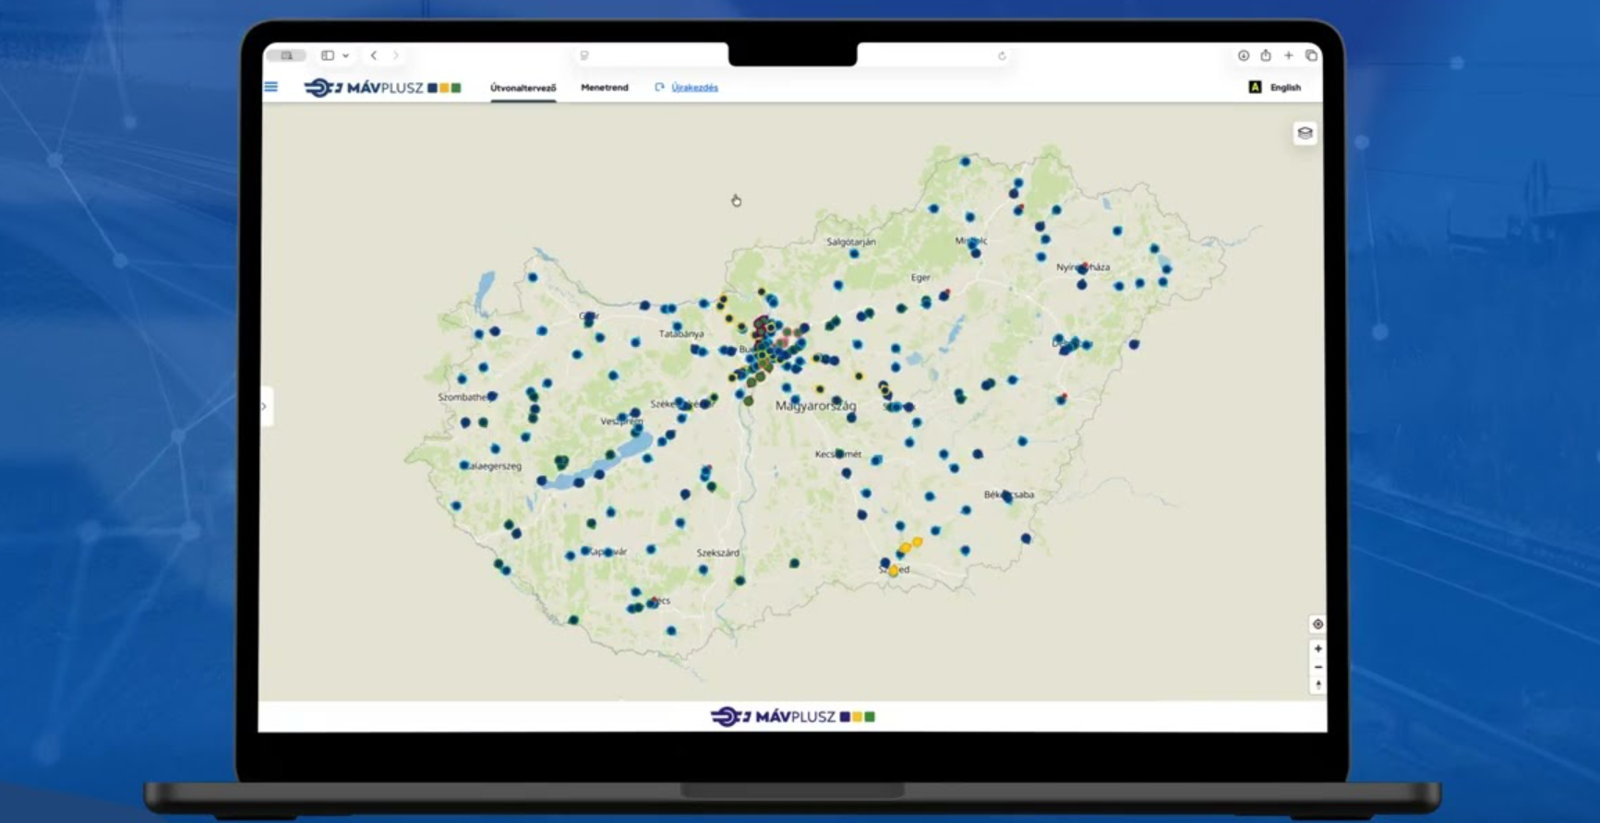Open the hamburger menu beside MÁVPLUSZ logo
Viewport: 1600px width, 823px height.
(271, 88)
